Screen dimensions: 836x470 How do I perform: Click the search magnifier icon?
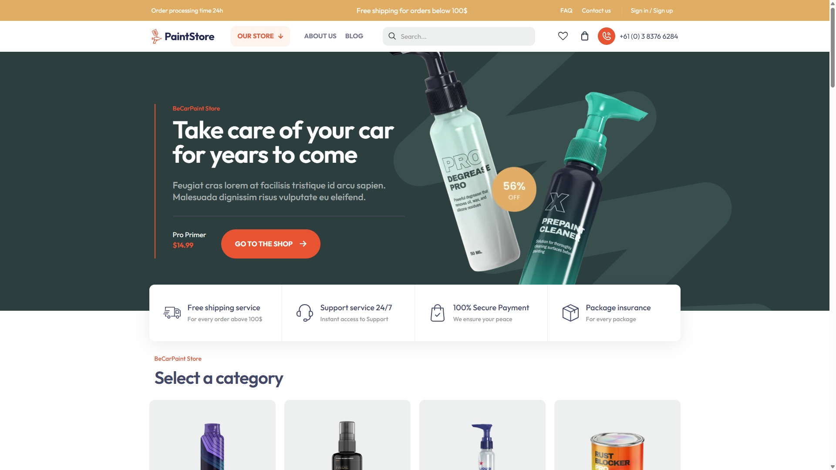[392, 36]
